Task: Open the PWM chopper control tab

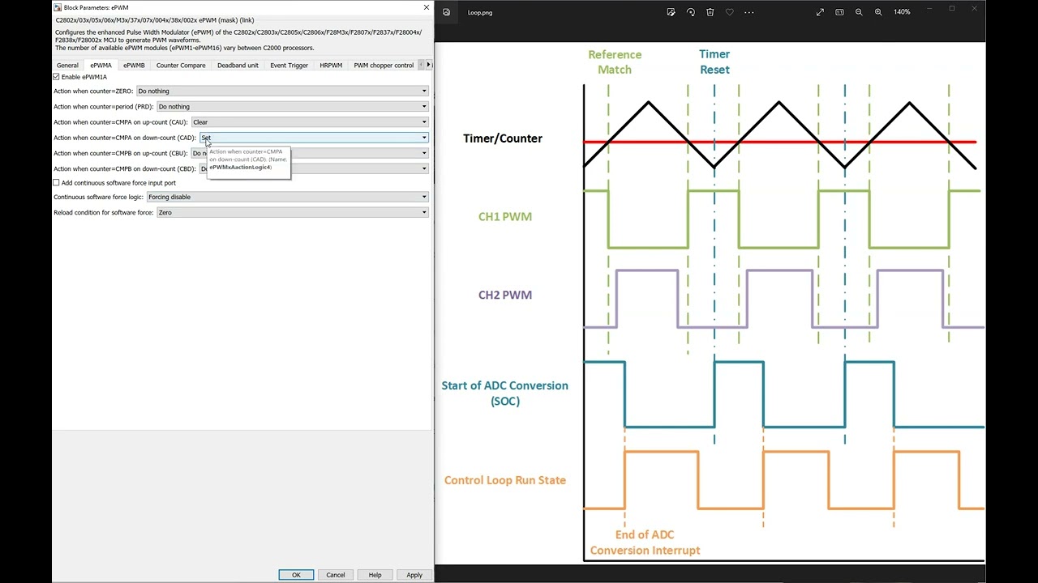Action: pos(384,65)
